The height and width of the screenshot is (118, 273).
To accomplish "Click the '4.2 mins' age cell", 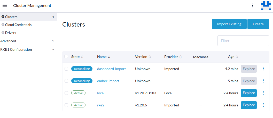I will click(x=231, y=69).
